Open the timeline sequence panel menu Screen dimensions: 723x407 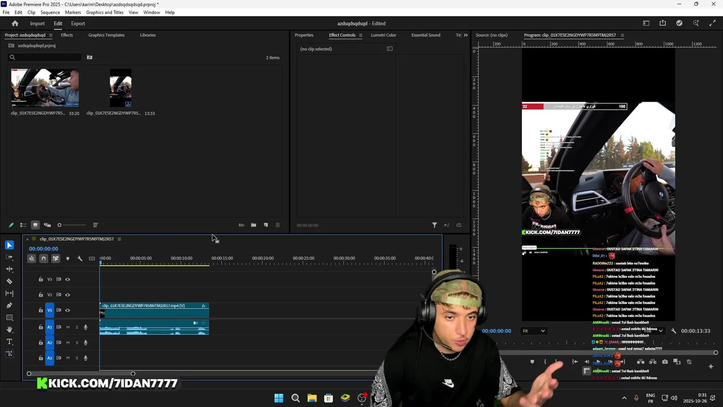119,239
